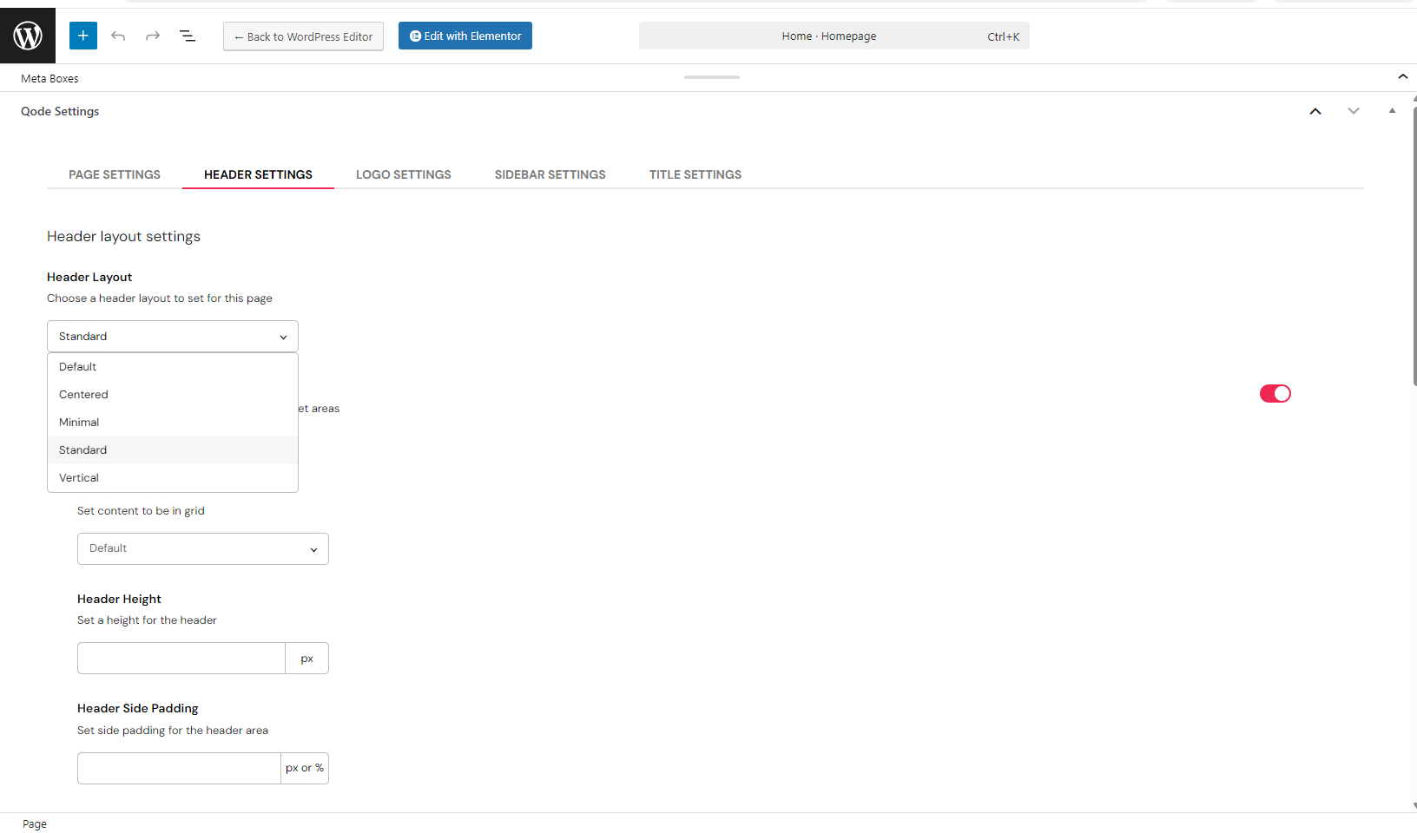Focus the Header Side Padding input field
The image size is (1417, 833).
(x=179, y=768)
